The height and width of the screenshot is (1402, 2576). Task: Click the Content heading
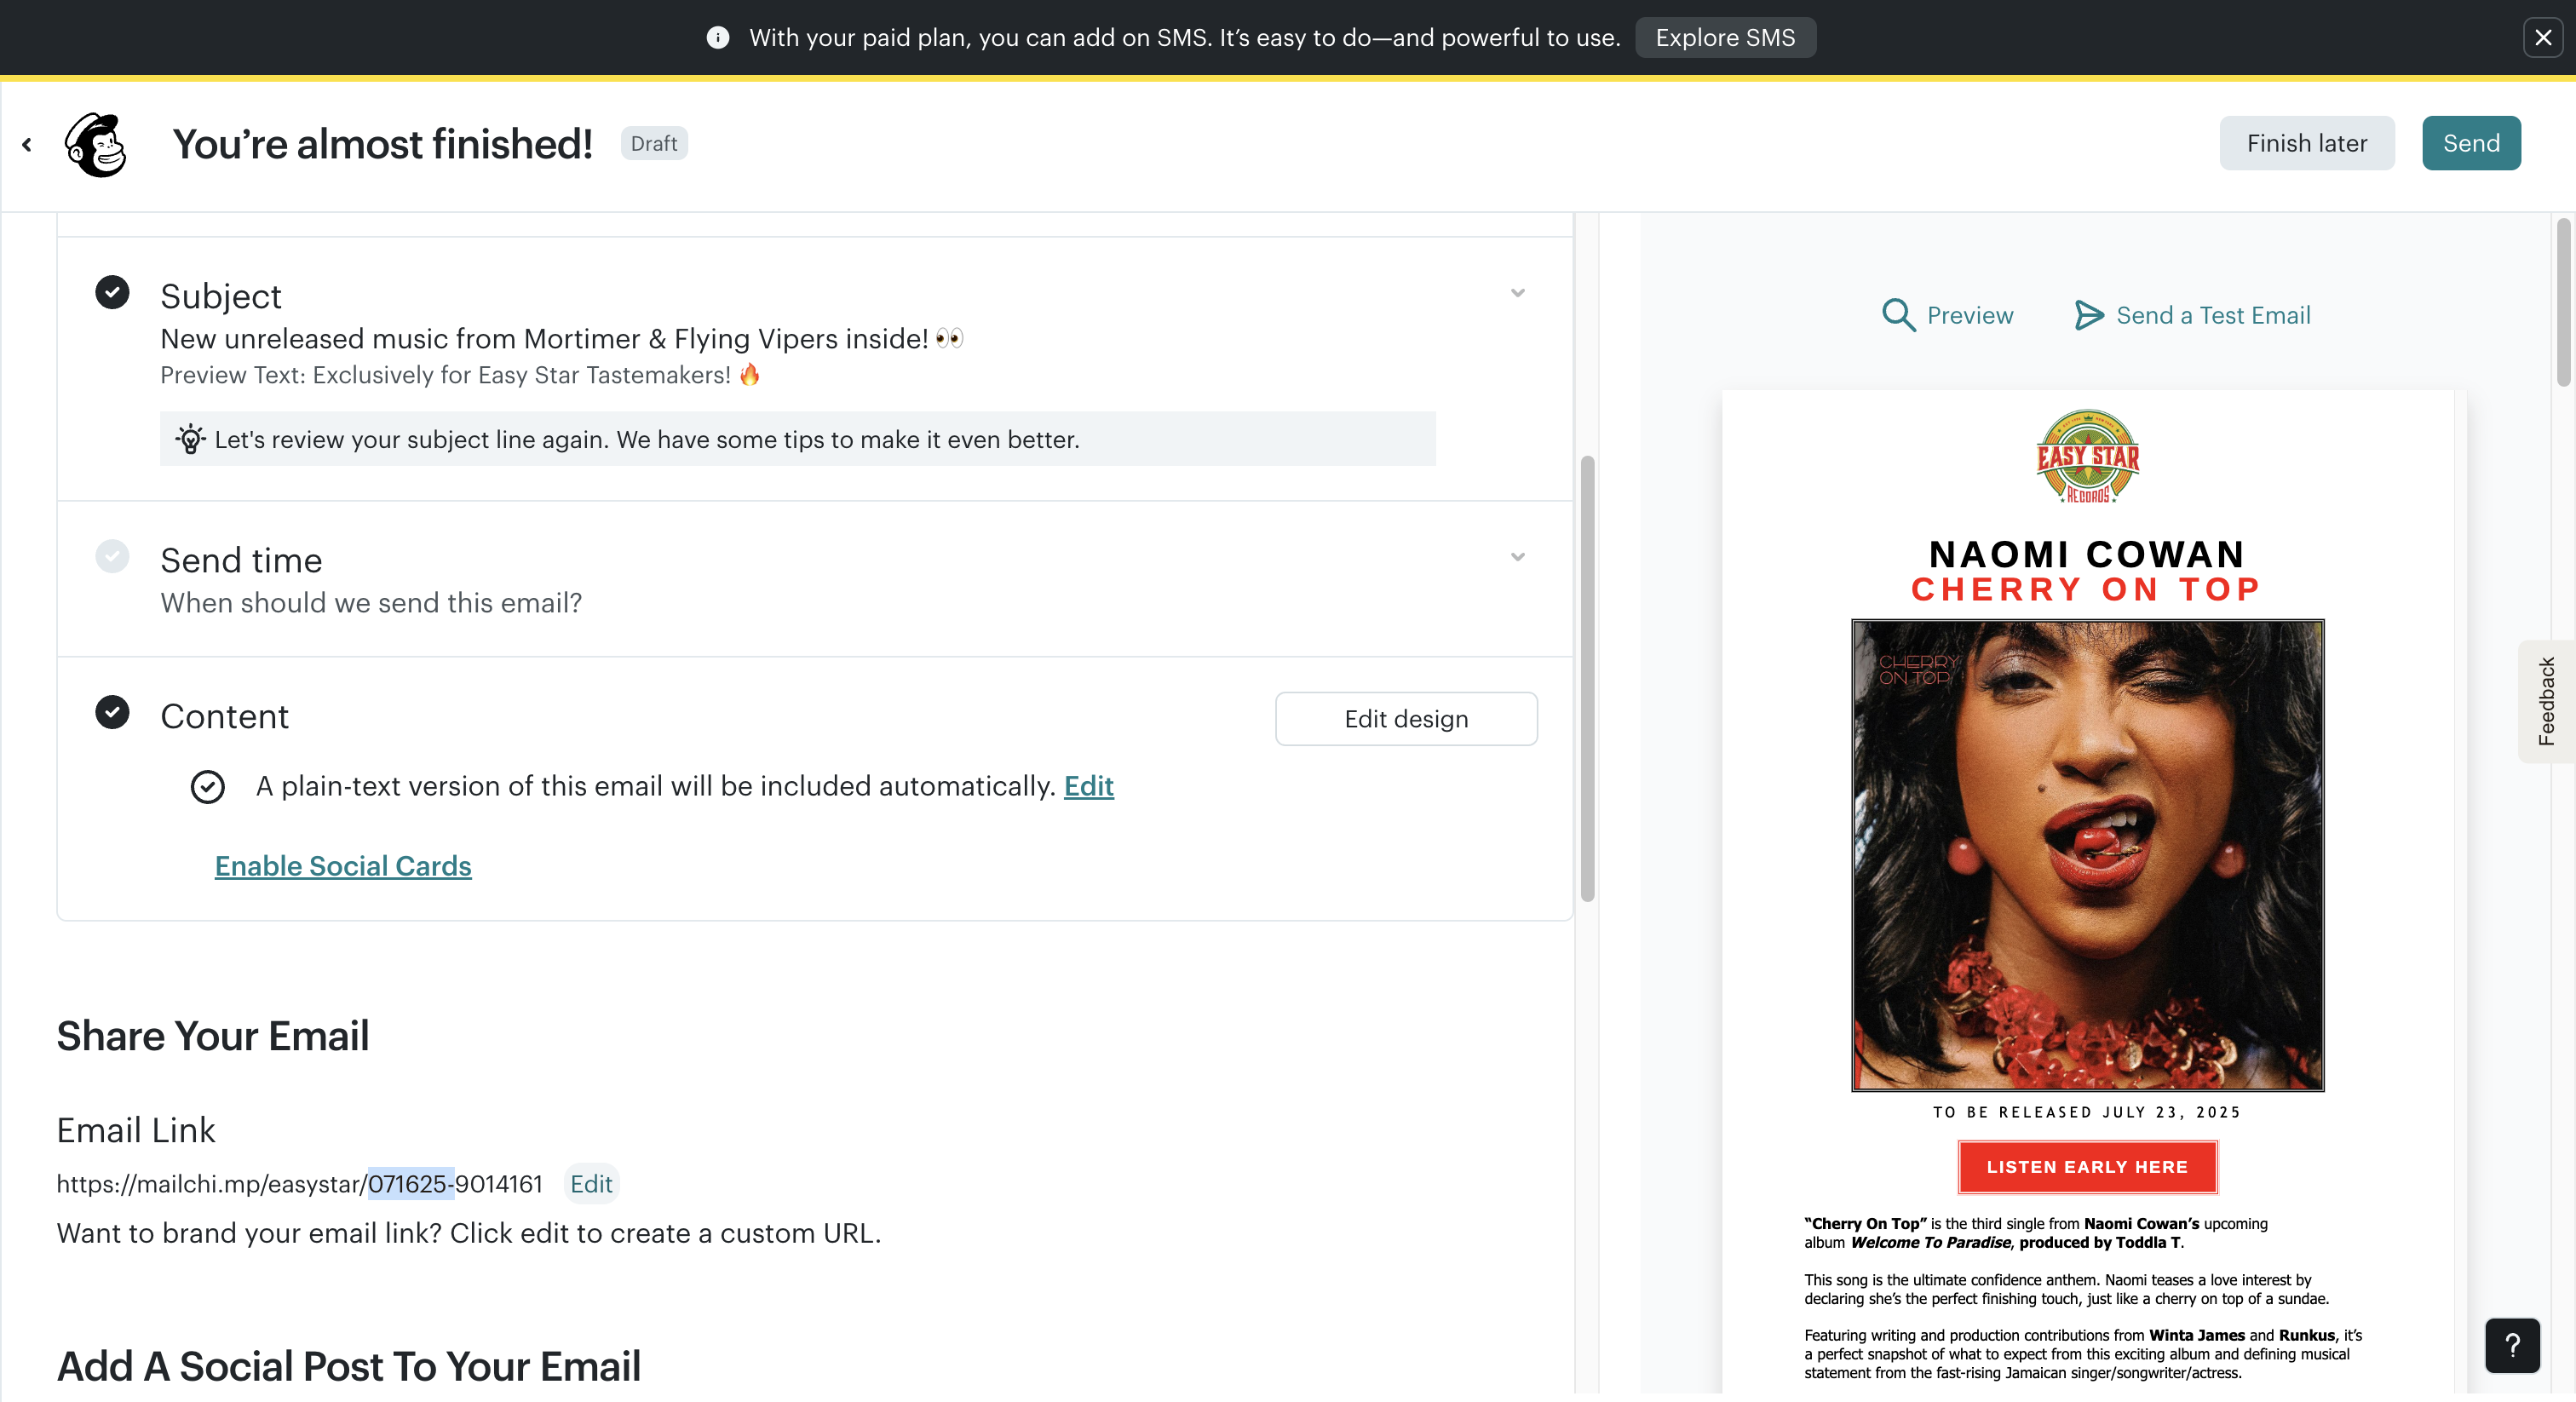(225, 716)
